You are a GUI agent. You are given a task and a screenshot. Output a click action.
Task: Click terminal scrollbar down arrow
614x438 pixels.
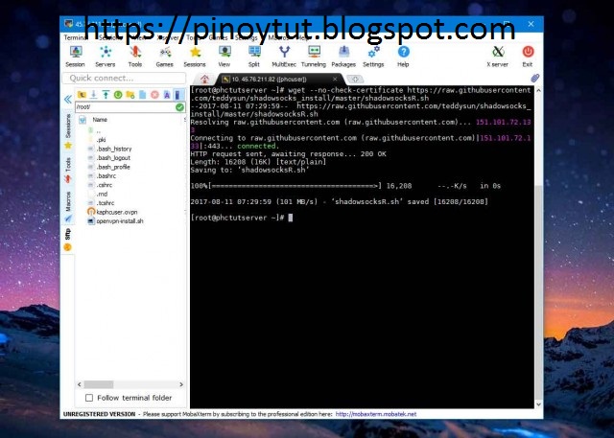538,404
